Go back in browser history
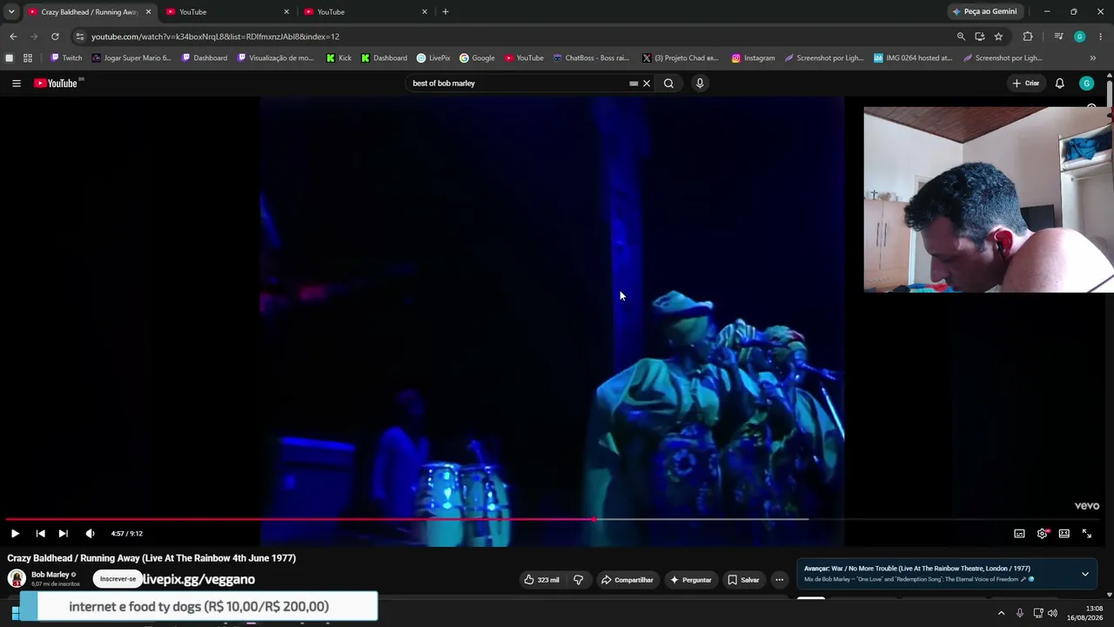 tap(13, 37)
